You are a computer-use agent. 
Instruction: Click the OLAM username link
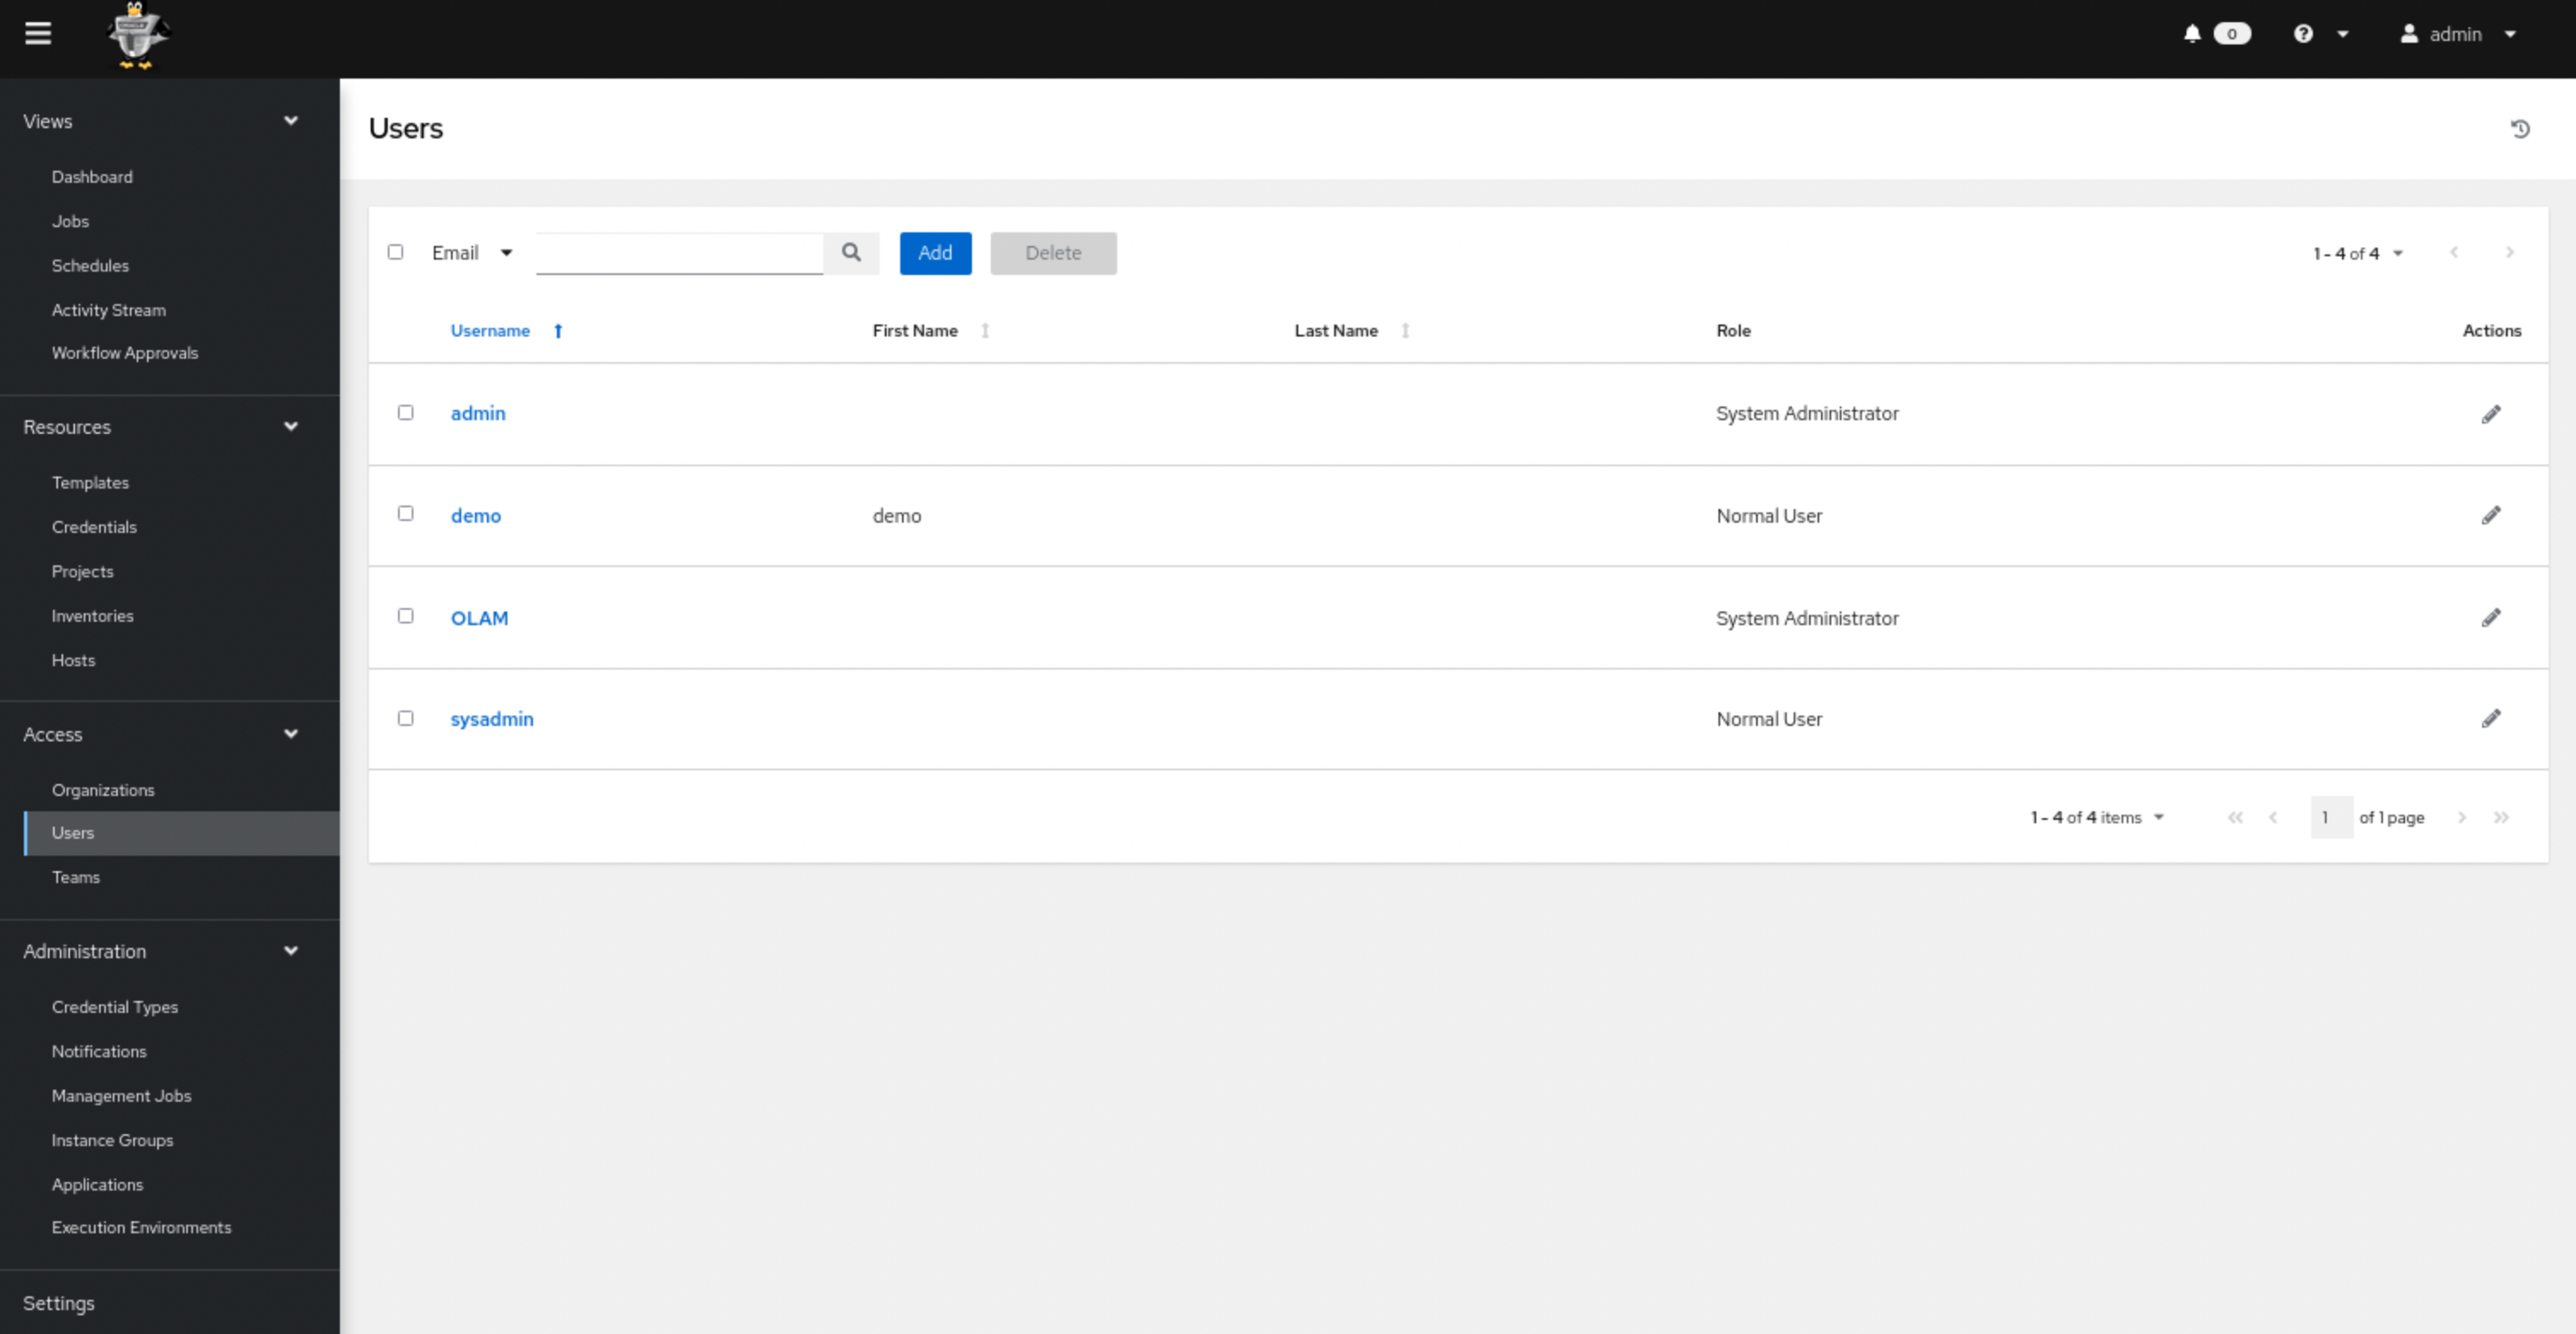pos(478,617)
